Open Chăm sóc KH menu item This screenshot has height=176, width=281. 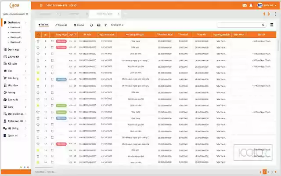[x=15, y=121]
